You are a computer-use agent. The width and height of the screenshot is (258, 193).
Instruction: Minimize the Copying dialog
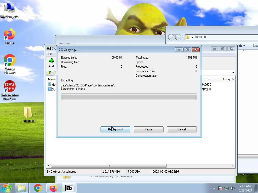coord(179,50)
